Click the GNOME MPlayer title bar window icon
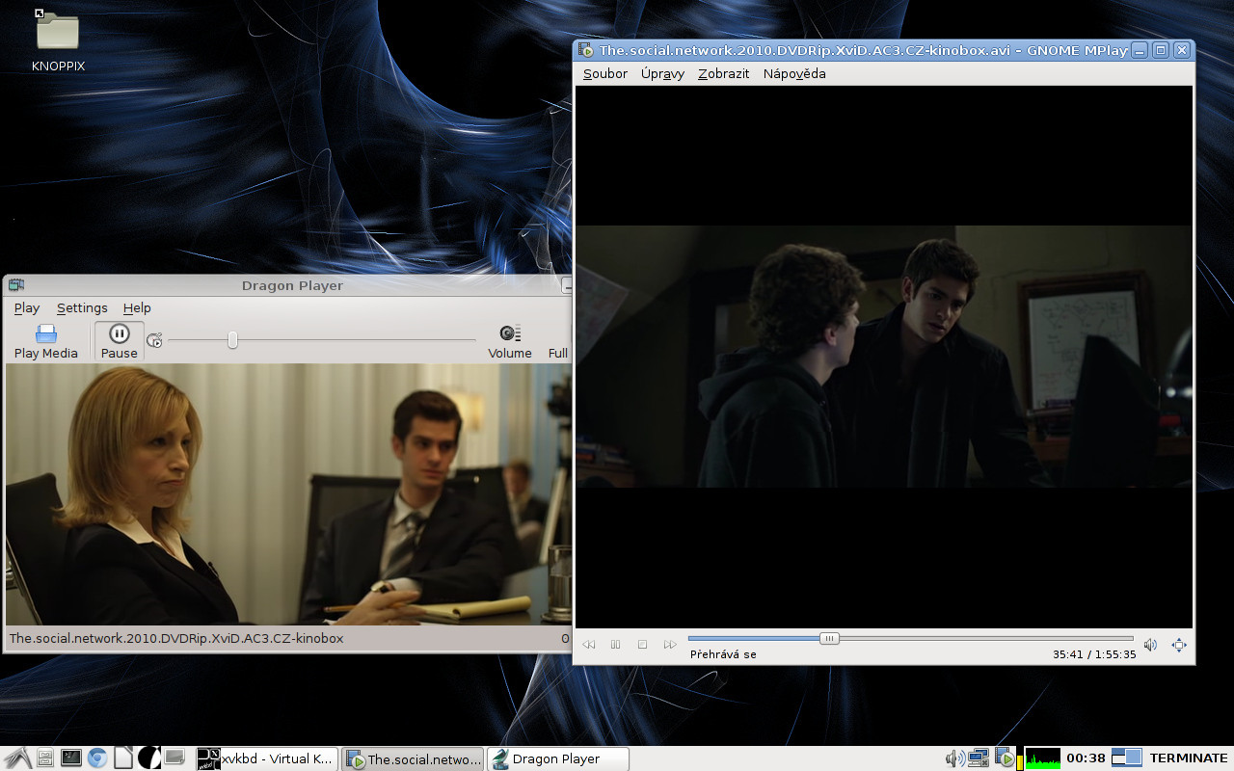The image size is (1234, 771). pyautogui.click(x=584, y=50)
